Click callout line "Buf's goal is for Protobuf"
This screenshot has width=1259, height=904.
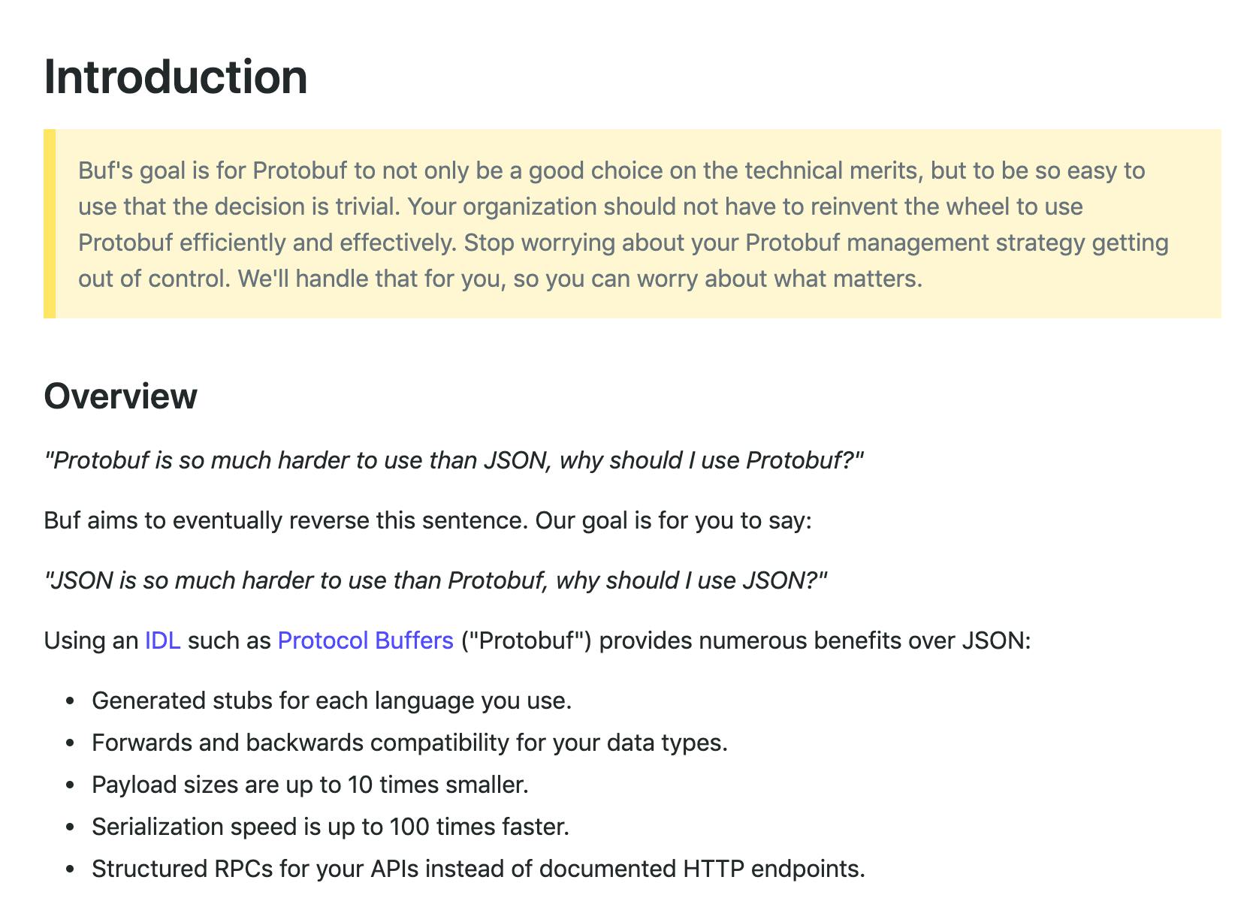click(x=611, y=170)
